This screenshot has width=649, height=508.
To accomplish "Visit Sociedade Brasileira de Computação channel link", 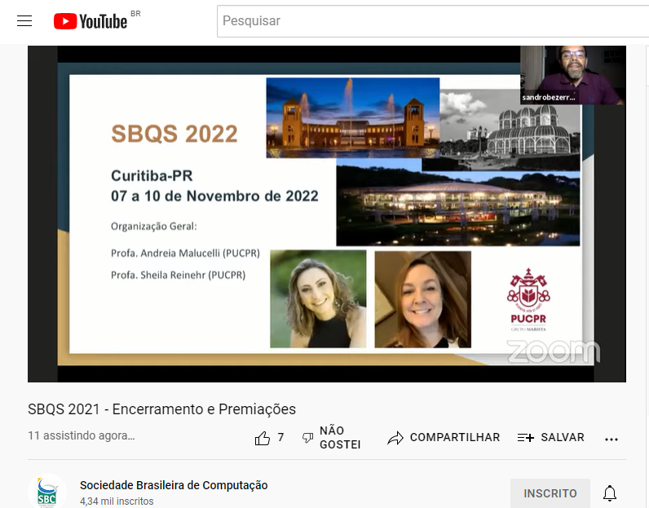I will coord(174,485).
